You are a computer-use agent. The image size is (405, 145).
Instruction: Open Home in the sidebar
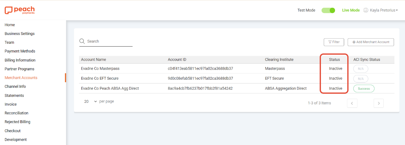(10, 25)
